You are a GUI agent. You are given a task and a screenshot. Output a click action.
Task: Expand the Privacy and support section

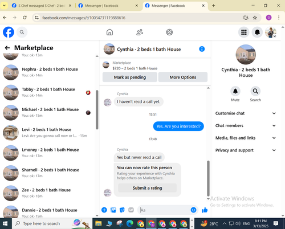246,150
